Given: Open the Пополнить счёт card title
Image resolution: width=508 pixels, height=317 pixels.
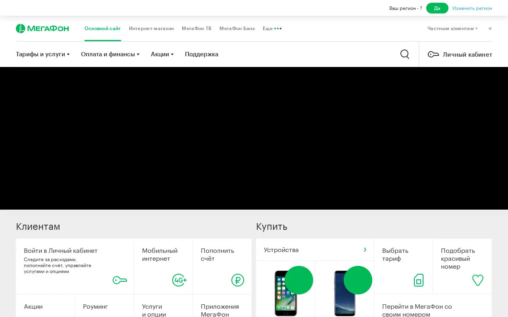Looking at the screenshot, I should point(217,255).
